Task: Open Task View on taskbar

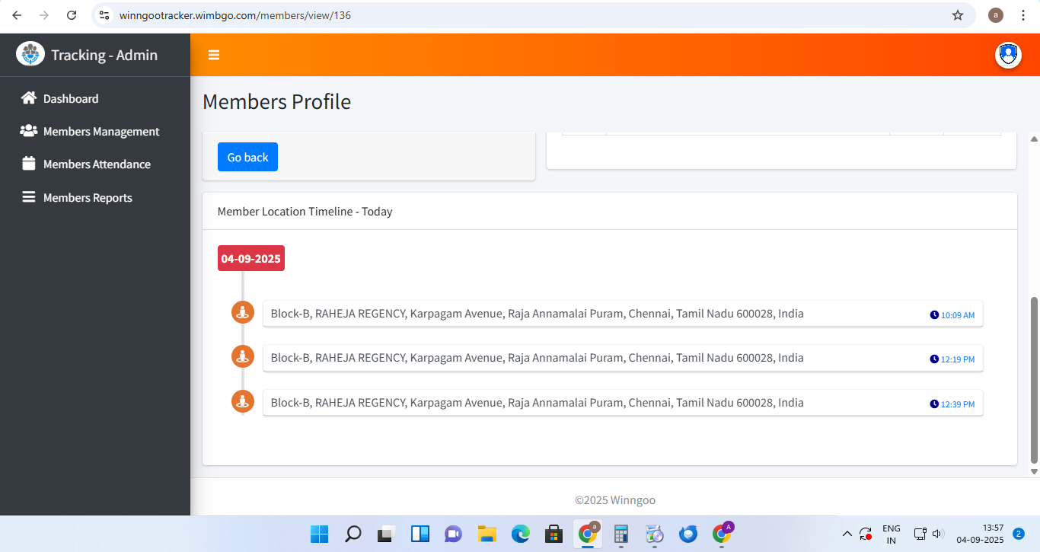Action: coord(387,534)
